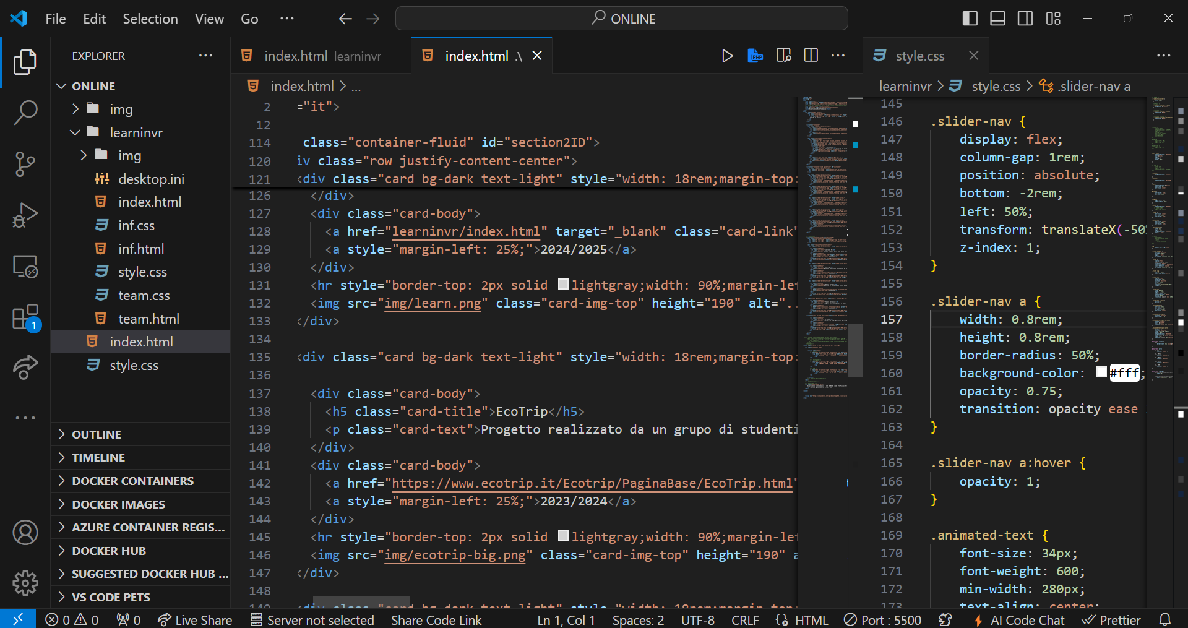Image resolution: width=1188 pixels, height=628 pixels.
Task: Customize layout icon in title bar
Action: 1053,19
